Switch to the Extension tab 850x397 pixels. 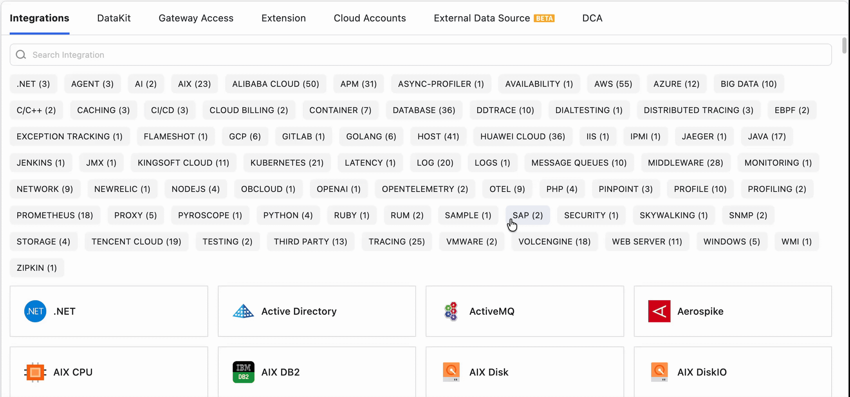click(284, 18)
